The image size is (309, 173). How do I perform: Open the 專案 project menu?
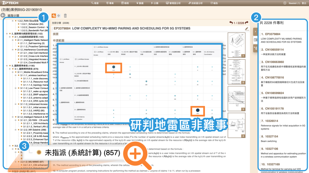pos(110,3)
